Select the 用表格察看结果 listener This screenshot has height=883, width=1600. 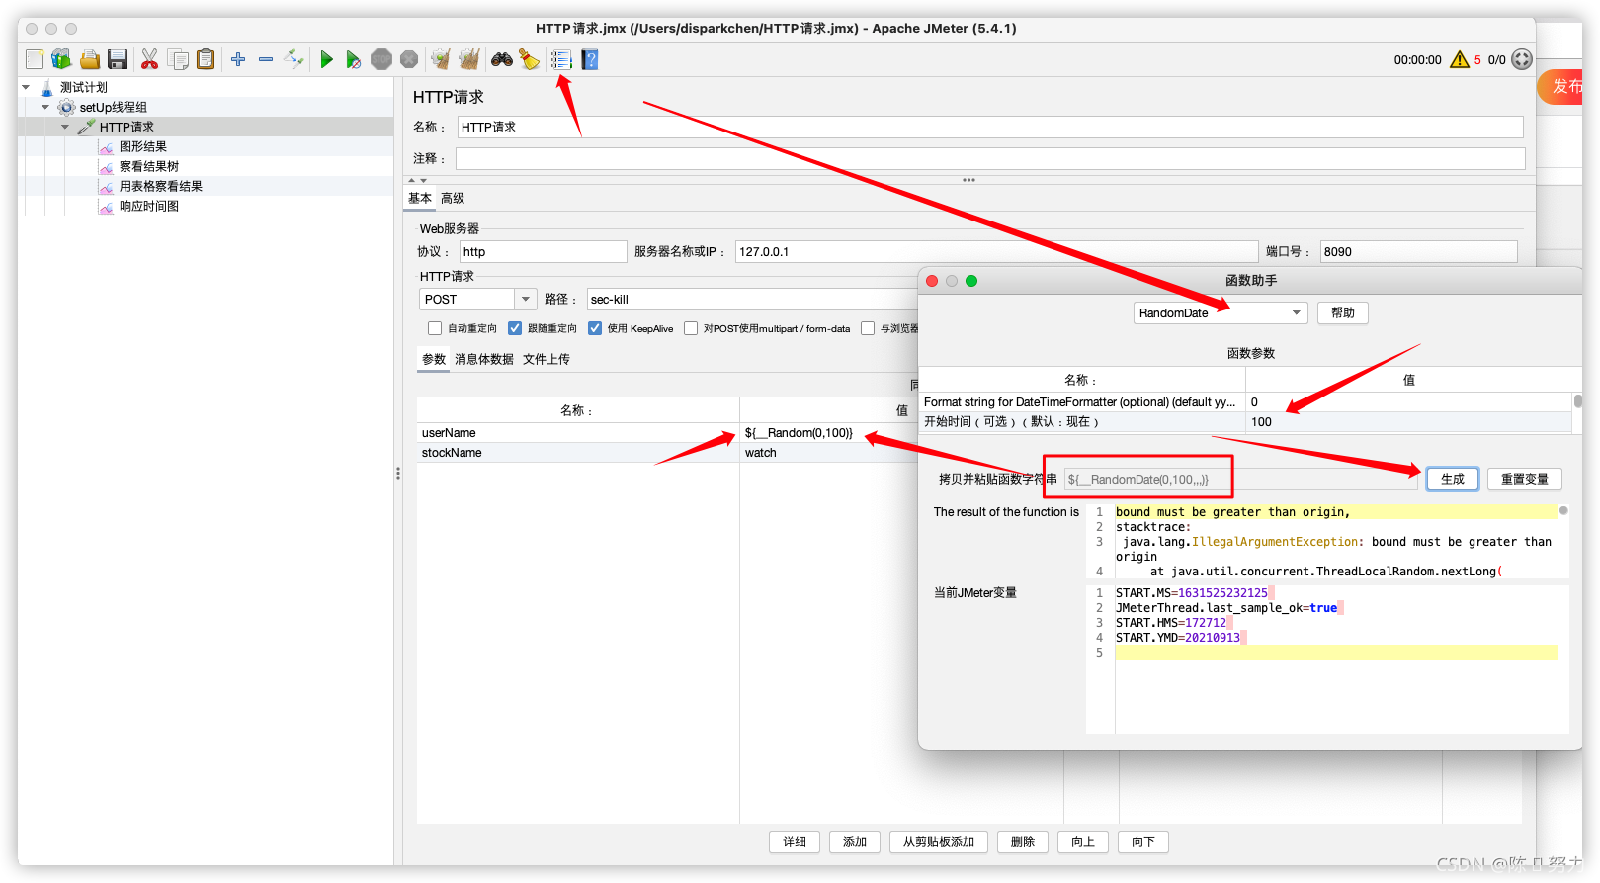click(160, 186)
